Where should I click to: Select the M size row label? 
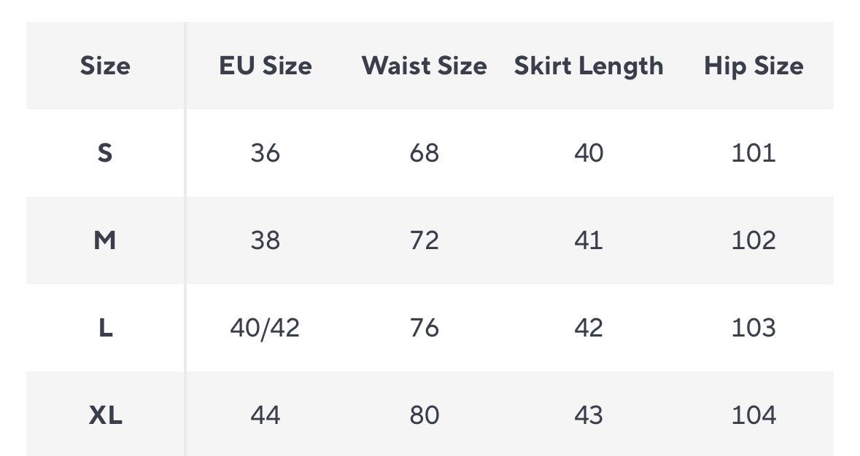(105, 240)
